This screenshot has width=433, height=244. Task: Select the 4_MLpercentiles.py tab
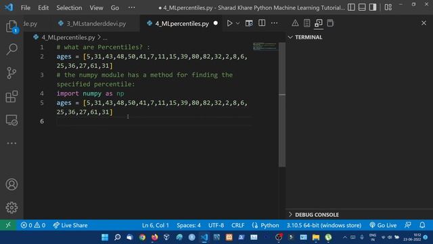(181, 24)
